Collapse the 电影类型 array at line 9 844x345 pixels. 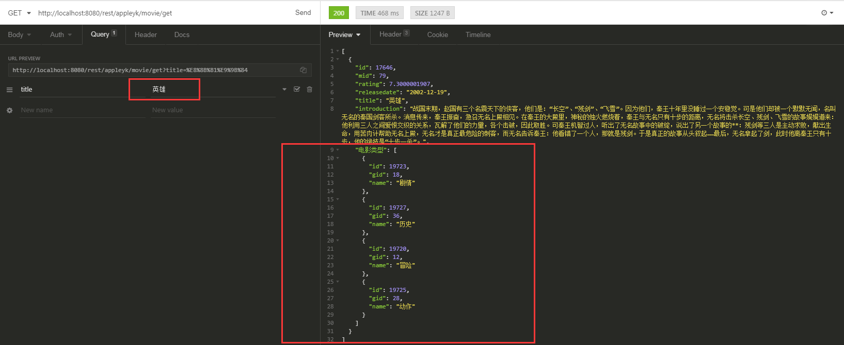tap(338, 150)
